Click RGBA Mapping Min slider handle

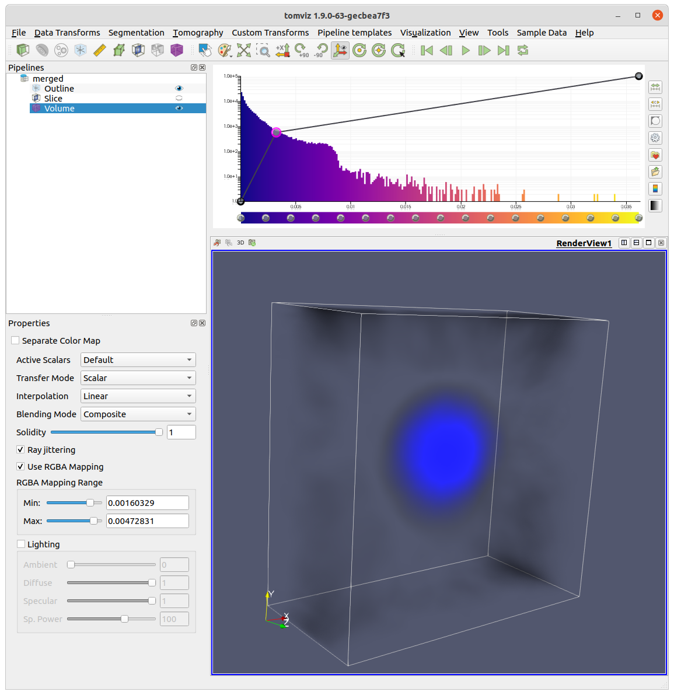click(90, 502)
